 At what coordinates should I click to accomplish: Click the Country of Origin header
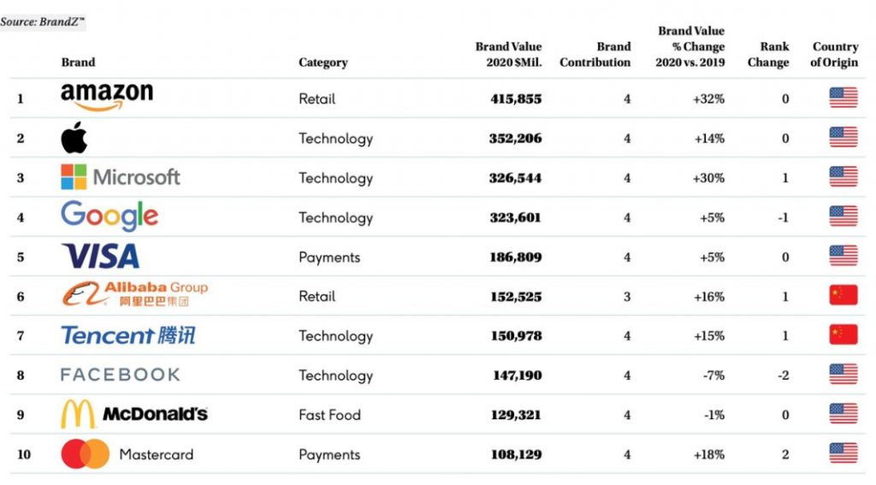[x=834, y=54]
